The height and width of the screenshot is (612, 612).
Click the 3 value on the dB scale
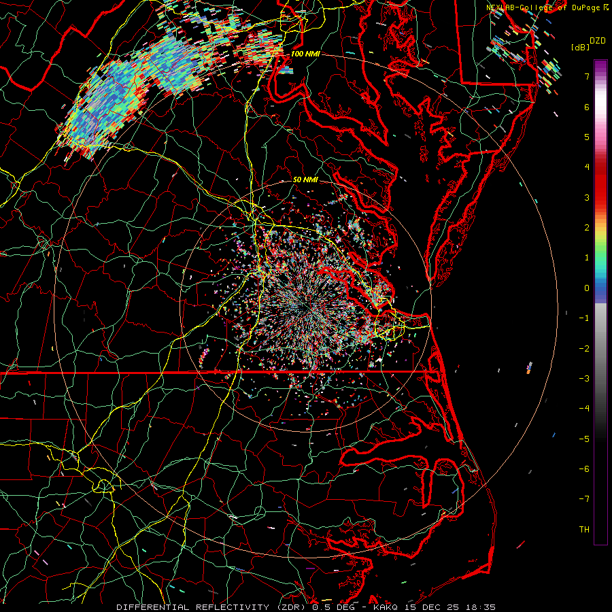pos(587,197)
